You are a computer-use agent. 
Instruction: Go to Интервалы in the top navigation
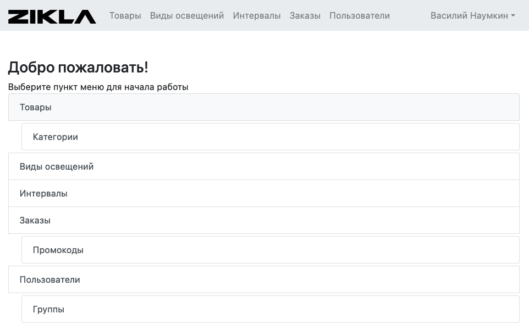(x=257, y=15)
